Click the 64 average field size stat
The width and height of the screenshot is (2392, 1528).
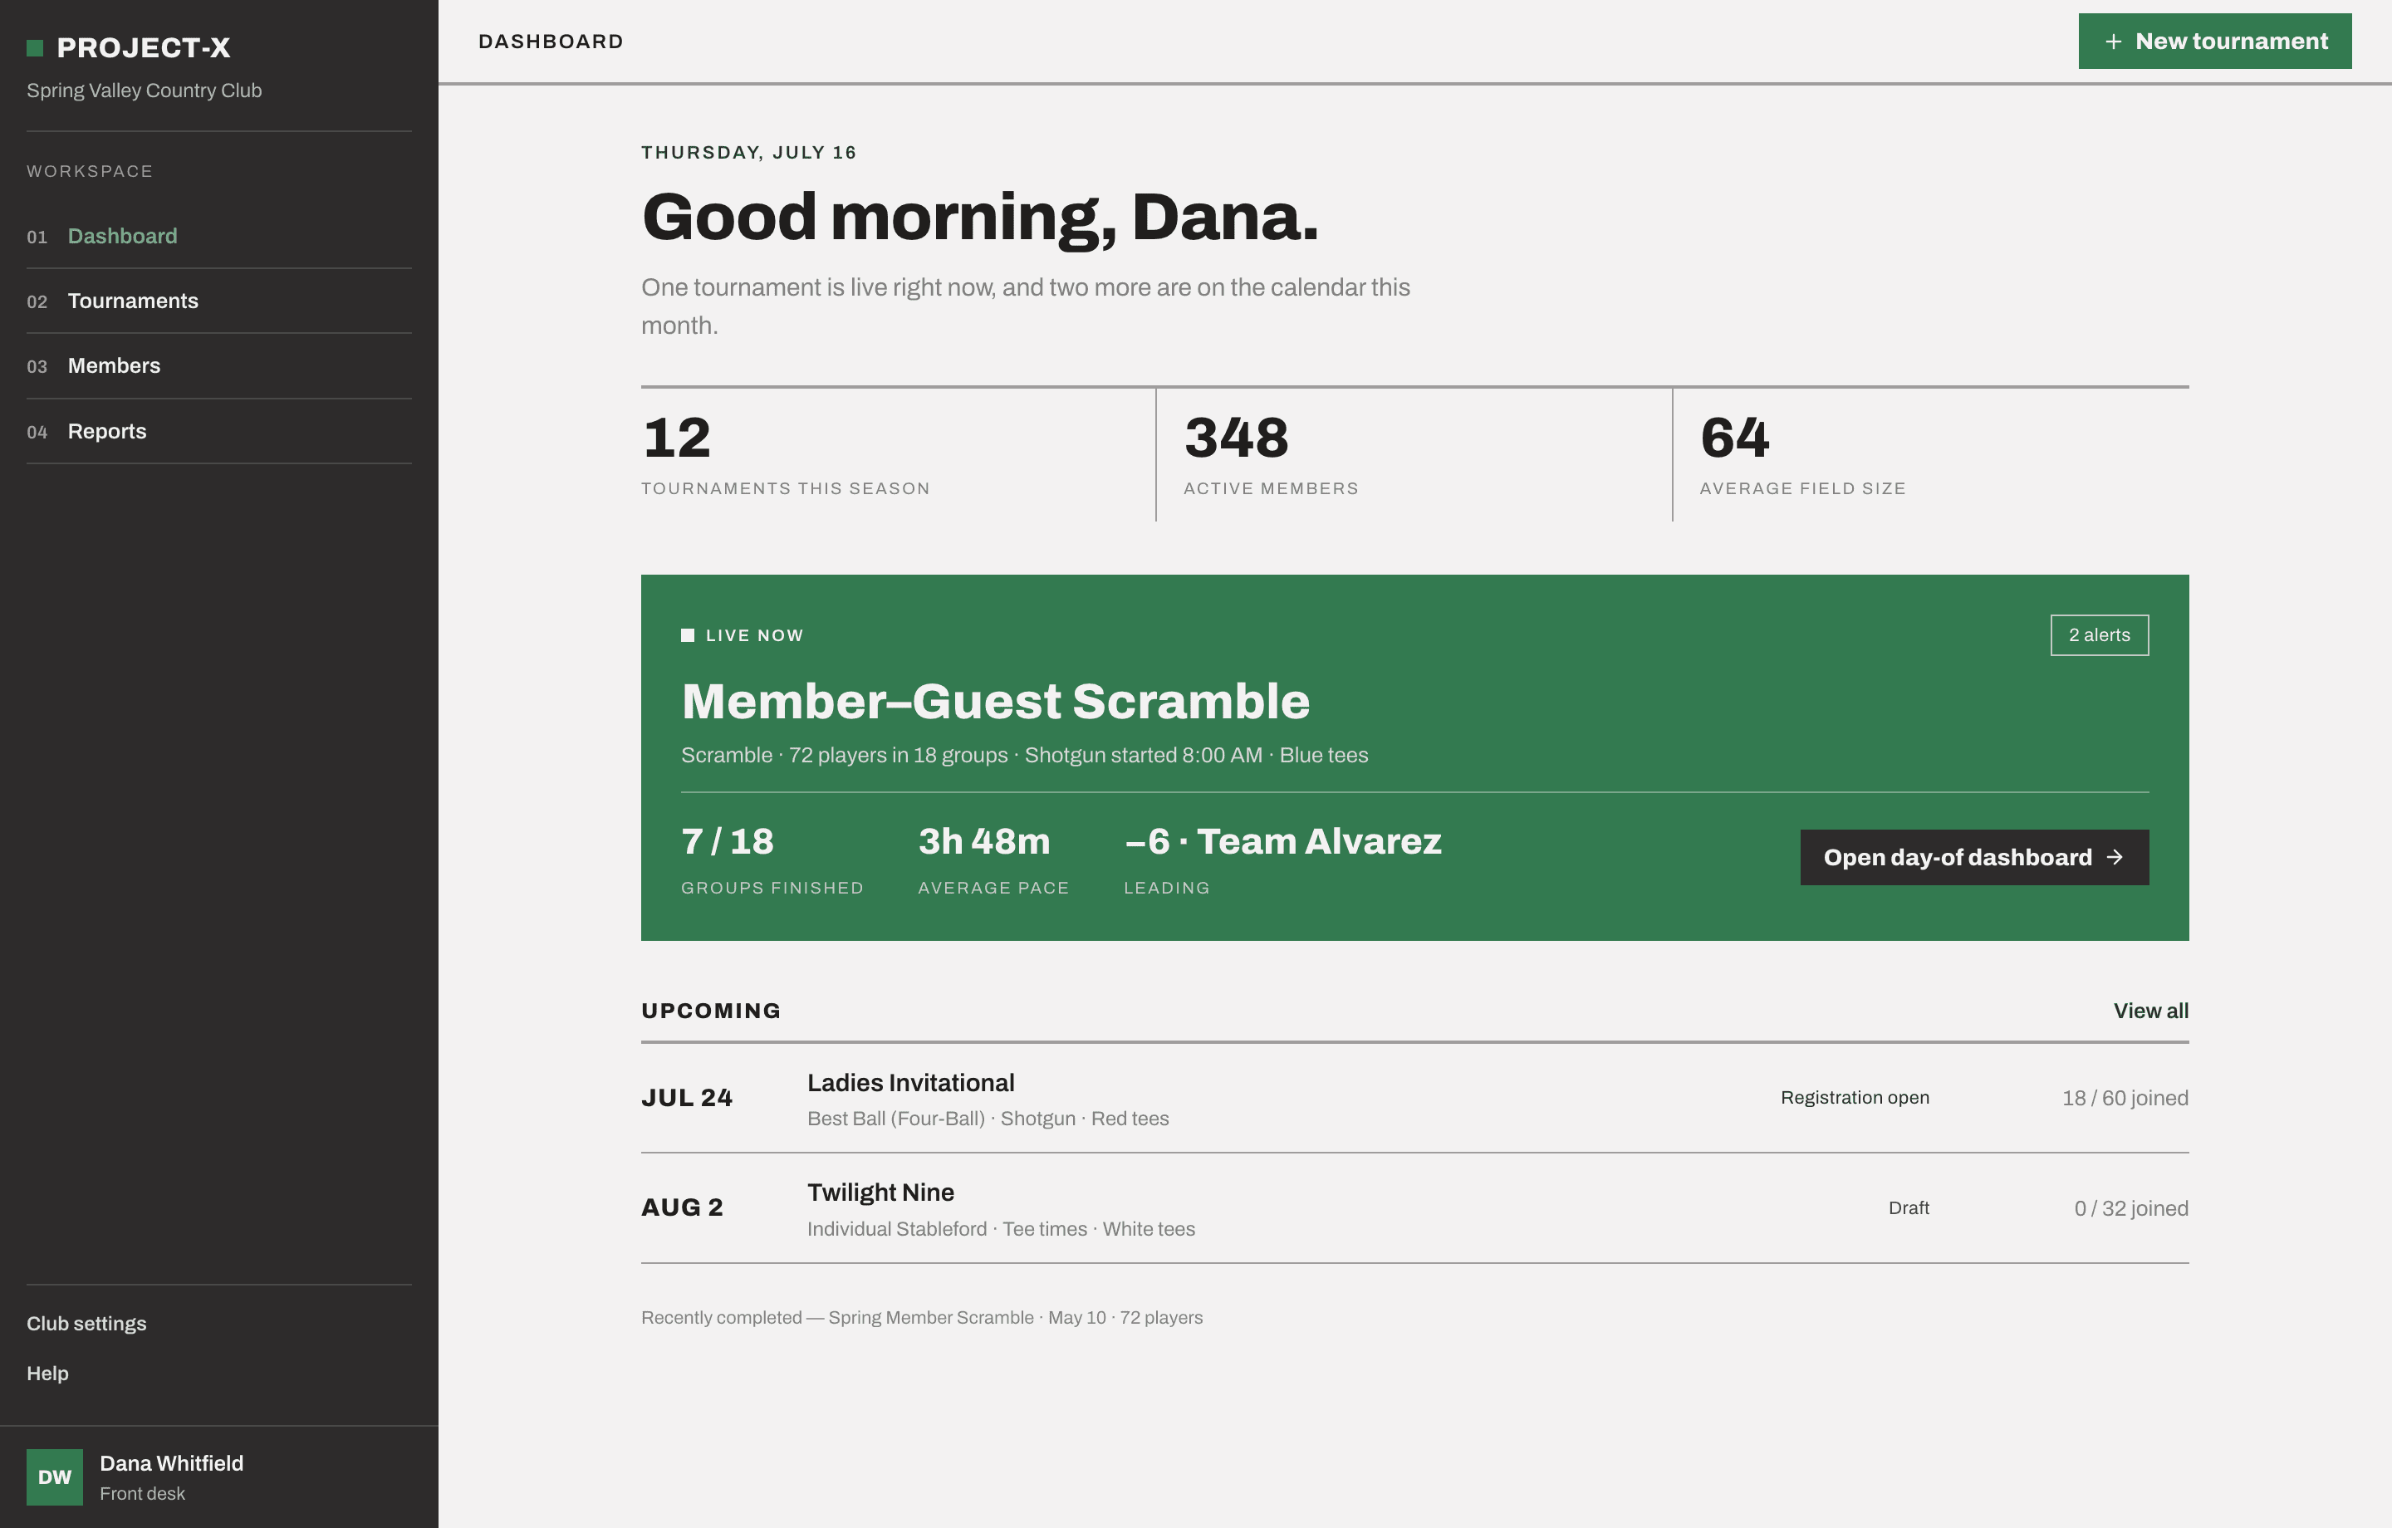pos(1931,455)
